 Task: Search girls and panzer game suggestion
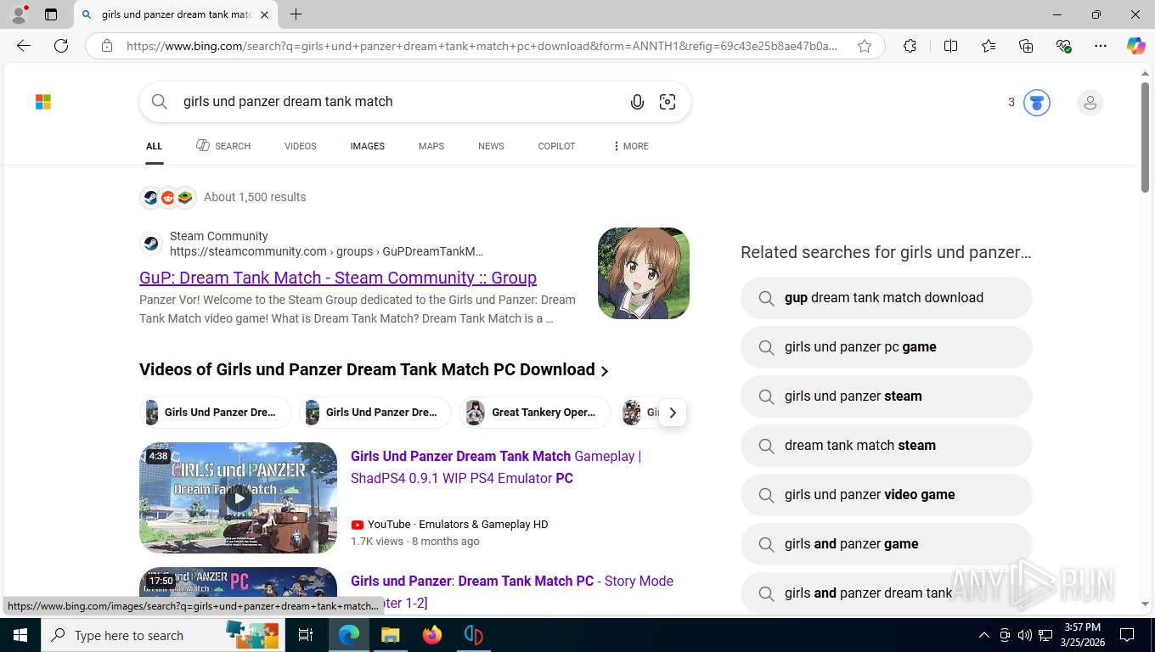887,544
